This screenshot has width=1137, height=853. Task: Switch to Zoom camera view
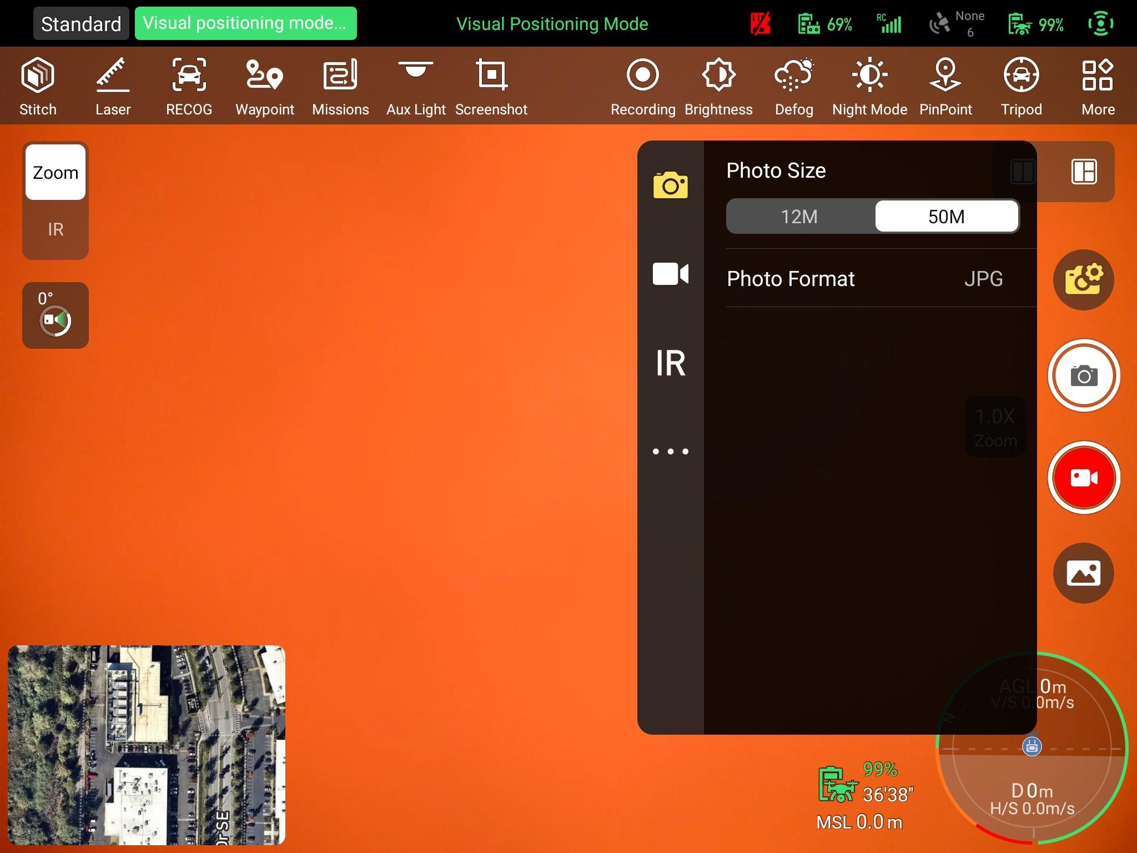tap(56, 172)
